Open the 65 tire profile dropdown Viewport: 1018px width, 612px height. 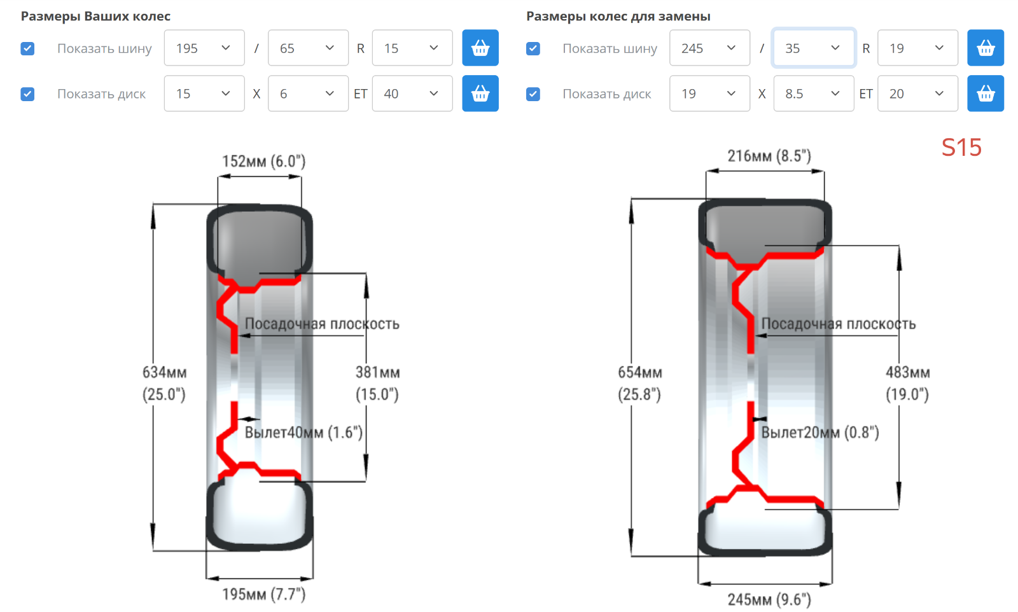[x=308, y=48]
